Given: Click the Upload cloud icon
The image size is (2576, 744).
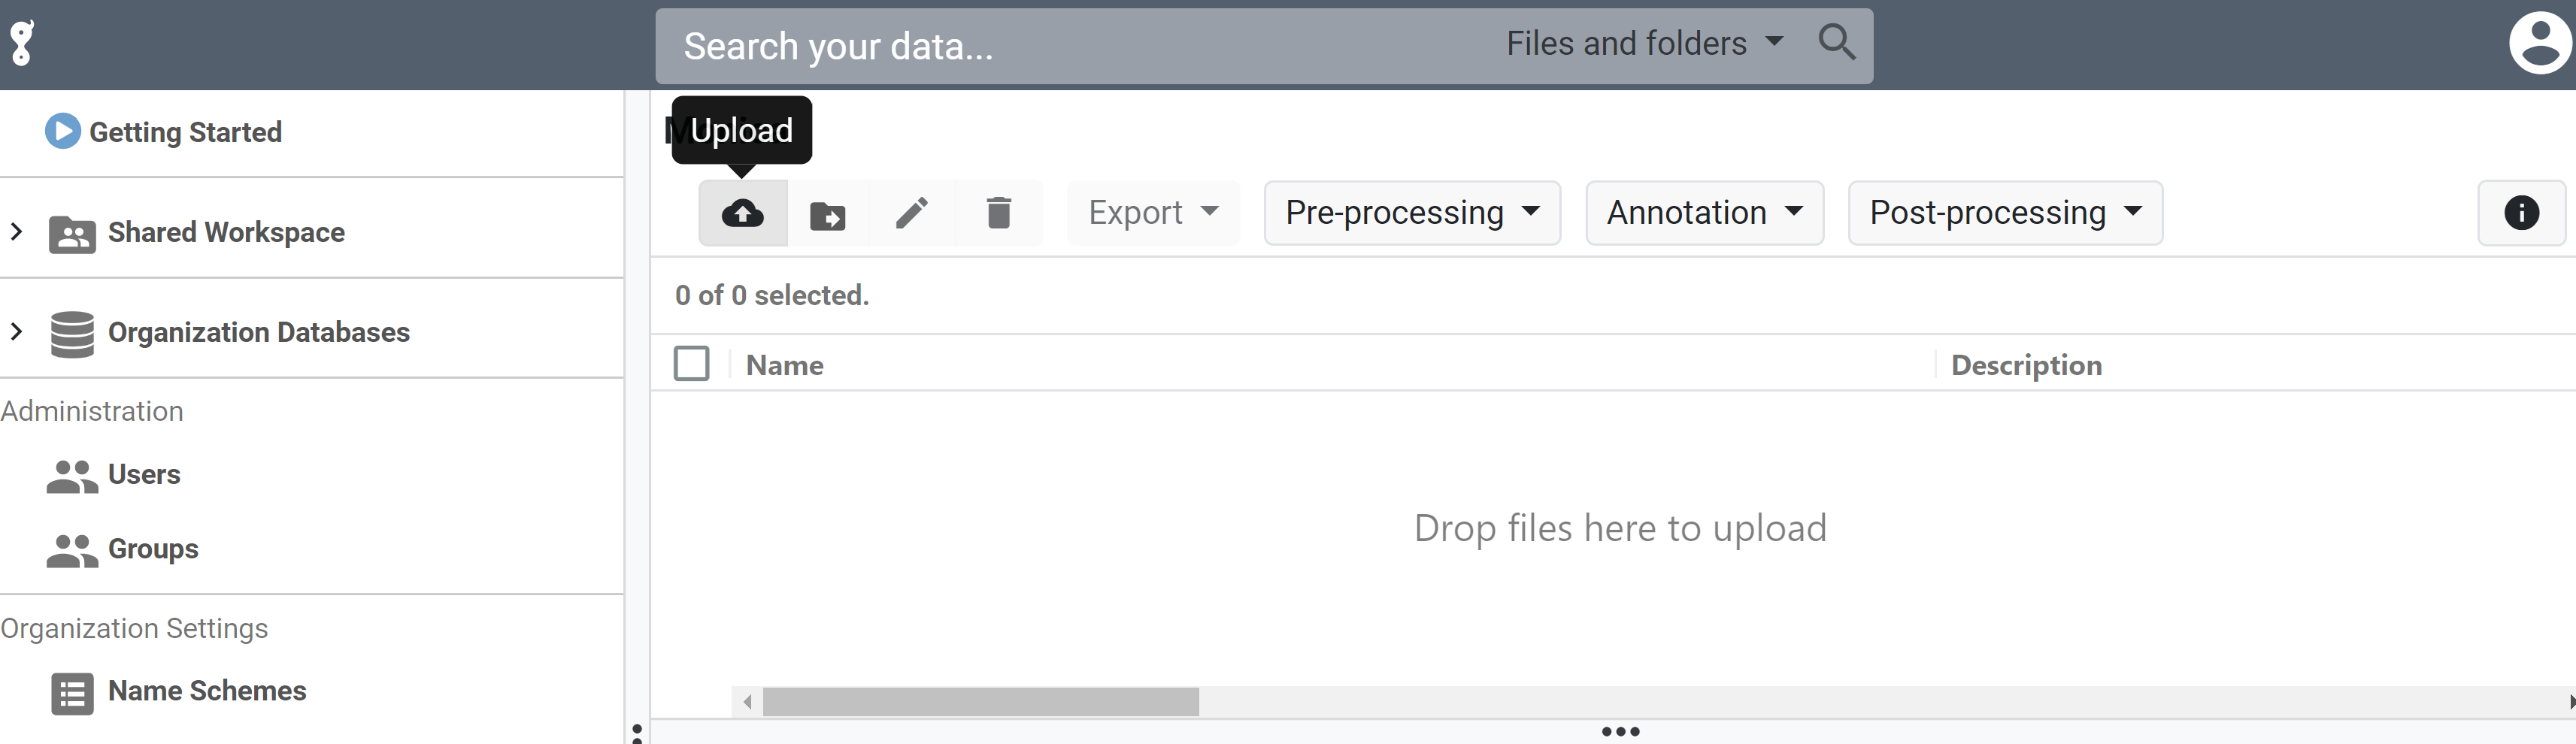Looking at the screenshot, I should tap(742, 213).
